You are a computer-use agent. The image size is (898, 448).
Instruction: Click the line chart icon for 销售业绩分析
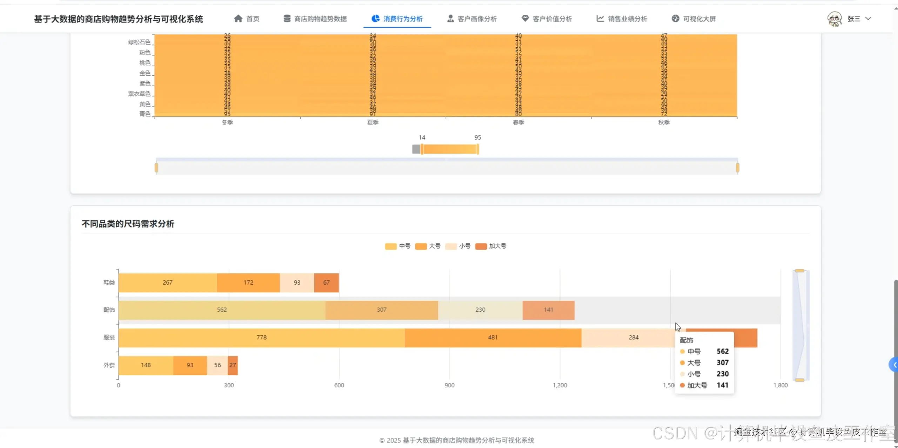click(x=600, y=19)
